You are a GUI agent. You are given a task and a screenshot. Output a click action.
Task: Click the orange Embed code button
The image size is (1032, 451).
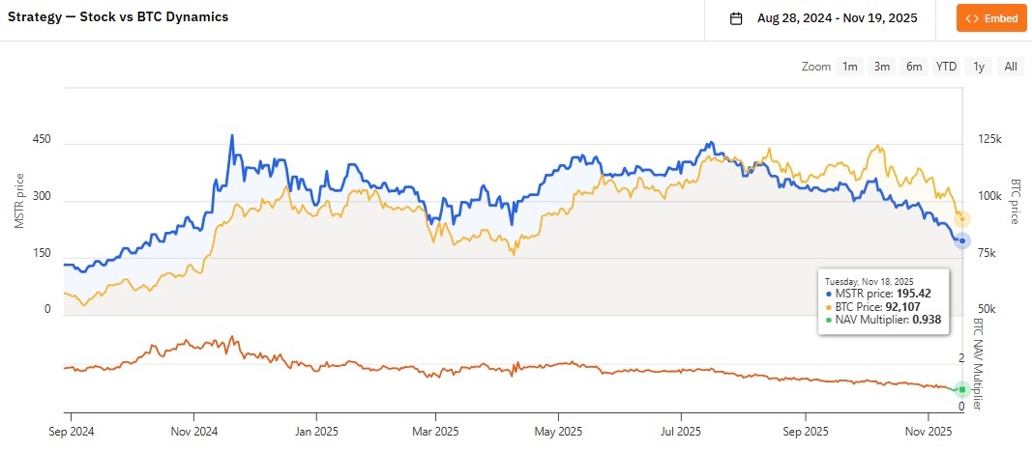point(991,18)
